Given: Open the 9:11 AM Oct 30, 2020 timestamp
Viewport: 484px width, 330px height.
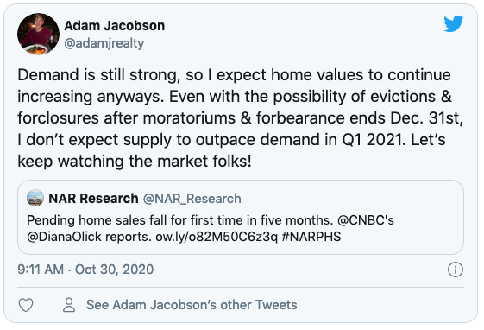Looking at the screenshot, I should click(85, 270).
